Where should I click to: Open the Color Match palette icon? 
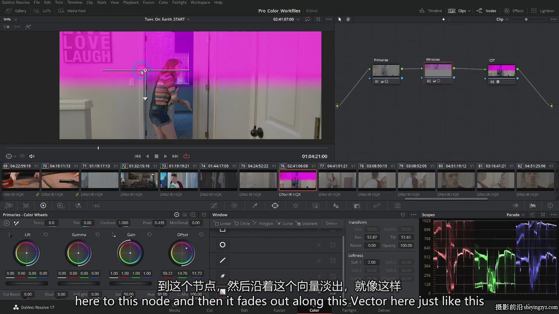(x=26, y=206)
